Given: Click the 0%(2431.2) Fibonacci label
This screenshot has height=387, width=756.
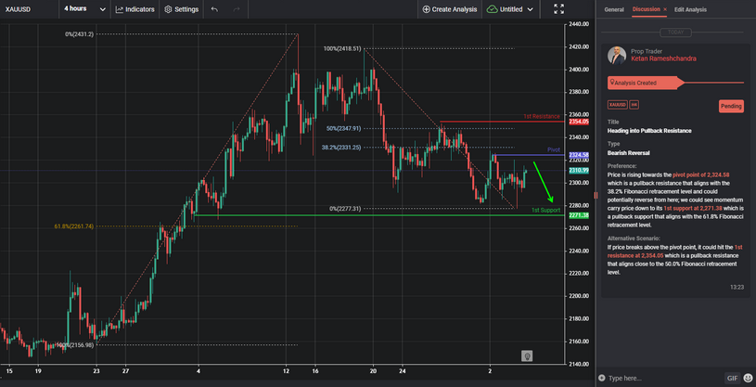Looking at the screenshot, I should [79, 33].
